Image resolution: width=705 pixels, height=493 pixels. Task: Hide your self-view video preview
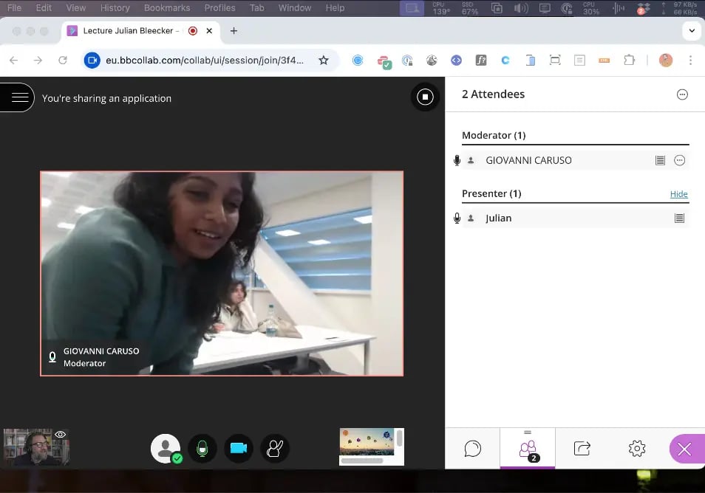coord(60,434)
